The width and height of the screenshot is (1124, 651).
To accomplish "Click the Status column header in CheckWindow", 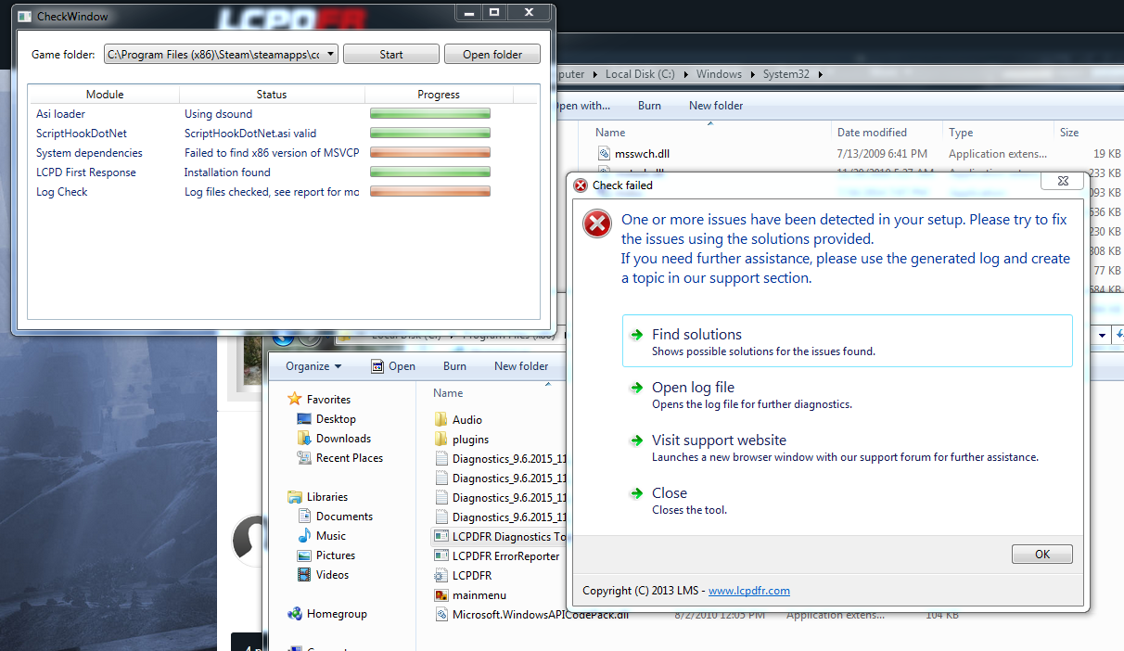I will coord(272,95).
